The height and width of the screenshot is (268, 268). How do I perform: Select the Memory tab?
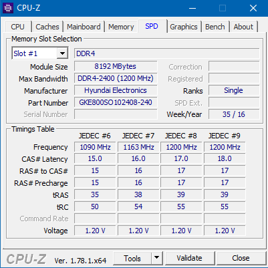[x=121, y=27]
